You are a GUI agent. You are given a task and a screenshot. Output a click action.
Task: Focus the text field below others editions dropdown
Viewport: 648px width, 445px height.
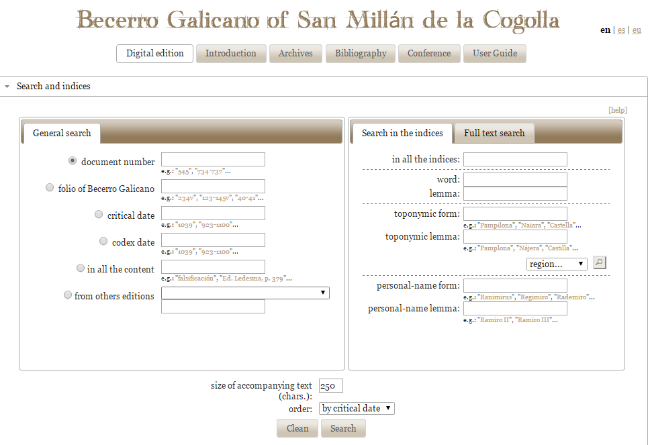click(x=213, y=306)
